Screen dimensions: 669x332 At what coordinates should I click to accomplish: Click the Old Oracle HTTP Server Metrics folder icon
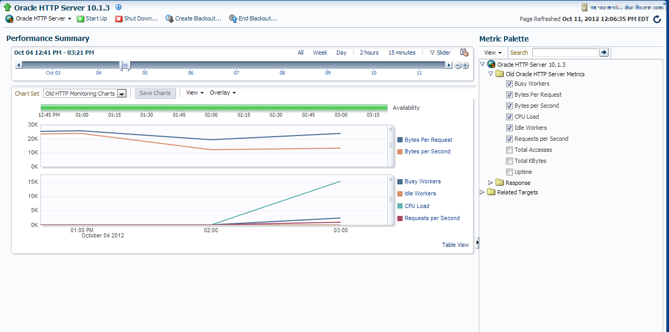click(500, 74)
